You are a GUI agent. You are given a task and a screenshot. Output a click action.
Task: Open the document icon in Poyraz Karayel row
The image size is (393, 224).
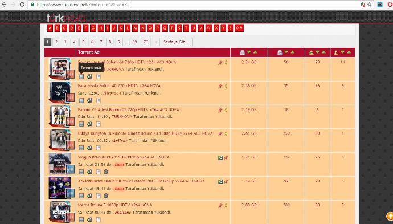click(99, 76)
